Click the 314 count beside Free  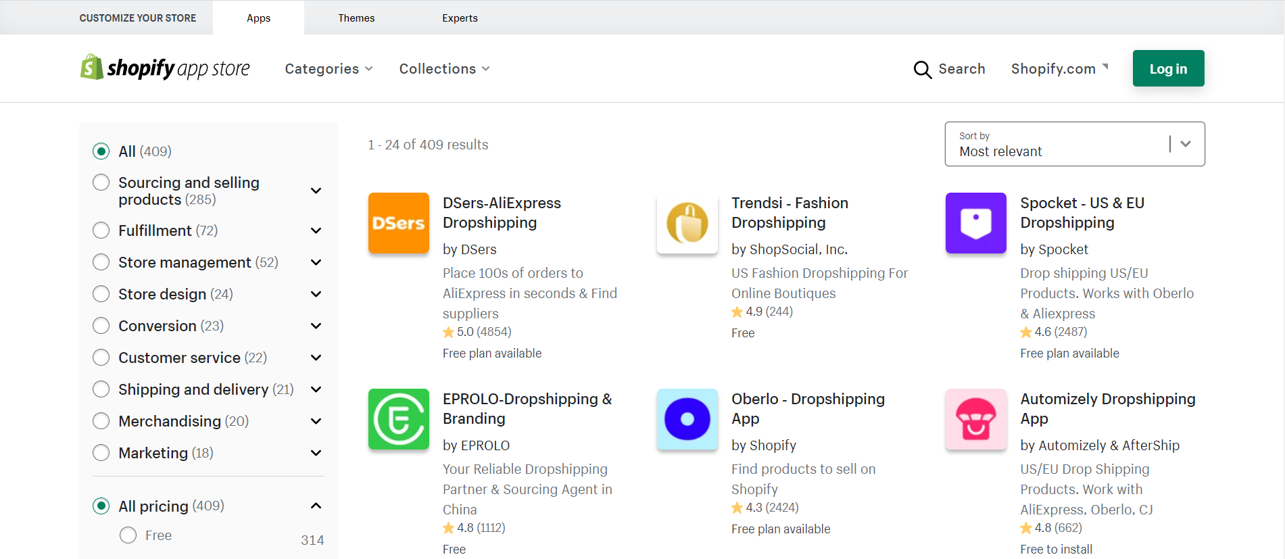(312, 540)
